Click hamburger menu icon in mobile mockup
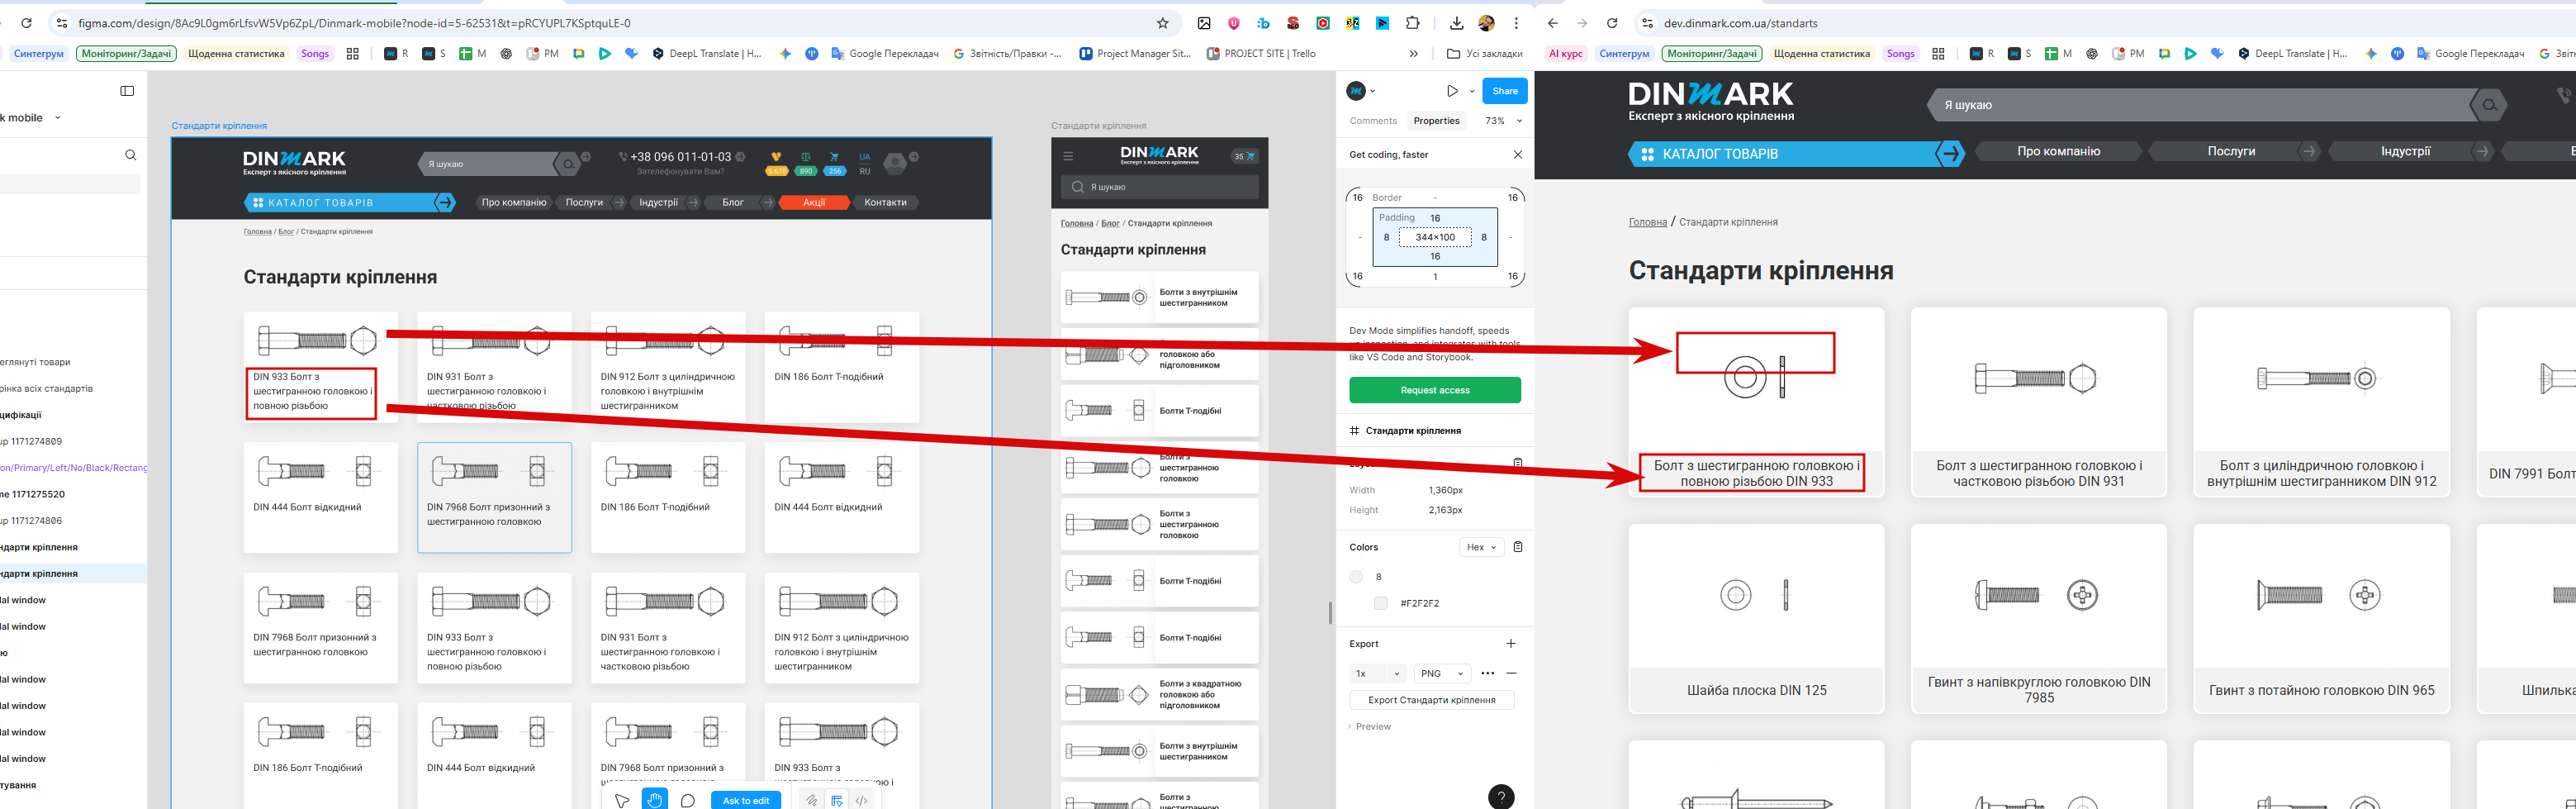The width and height of the screenshot is (2576, 809). pos(1068,156)
